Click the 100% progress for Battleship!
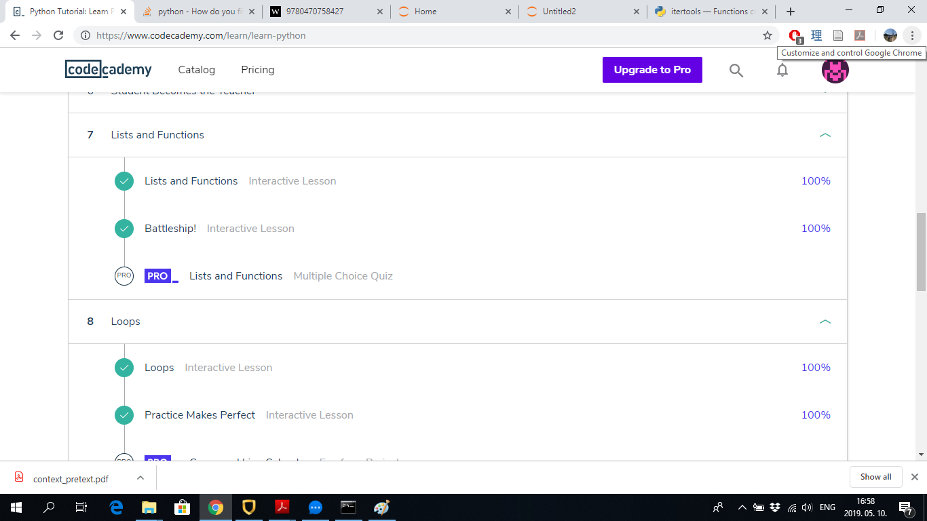927x521 pixels. (x=816, y=229)
